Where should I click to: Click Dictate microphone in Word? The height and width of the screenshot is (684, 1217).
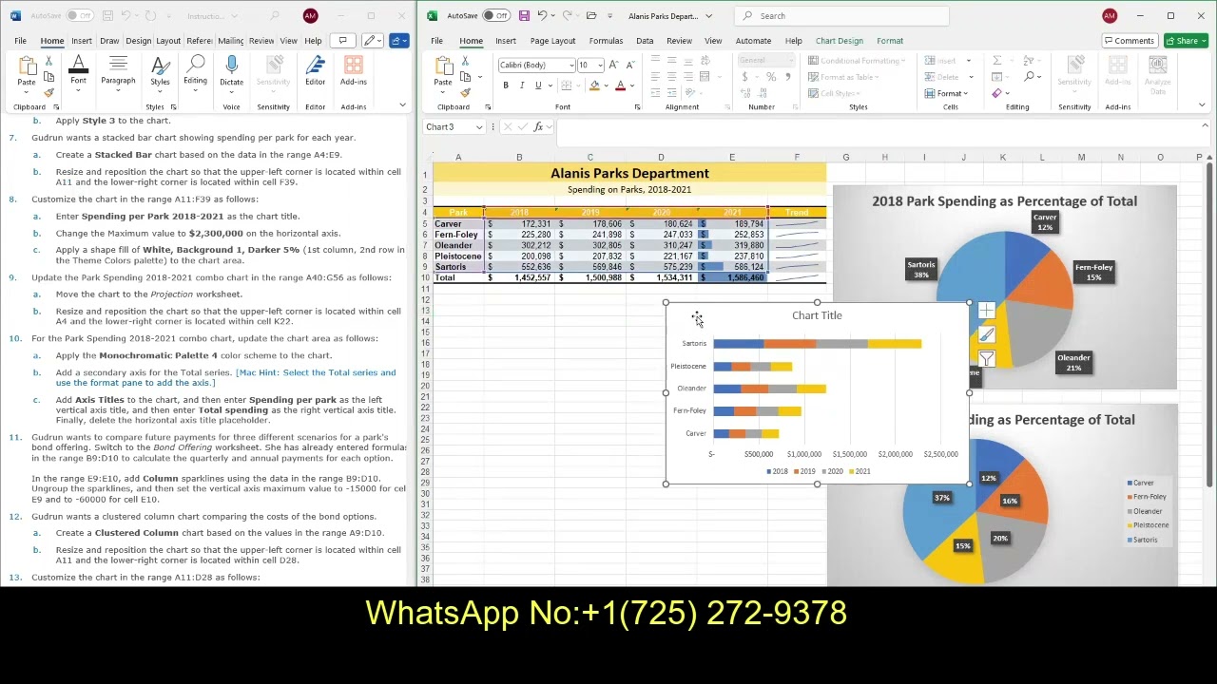tap(231, 70)
